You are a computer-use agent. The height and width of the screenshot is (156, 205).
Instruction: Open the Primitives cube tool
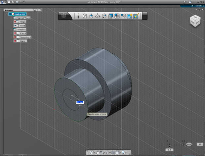(x=85, y=16)
